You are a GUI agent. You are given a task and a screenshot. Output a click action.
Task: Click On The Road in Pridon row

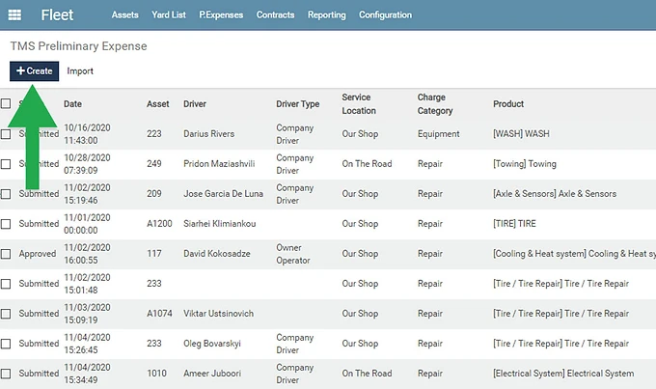point(367,164)
